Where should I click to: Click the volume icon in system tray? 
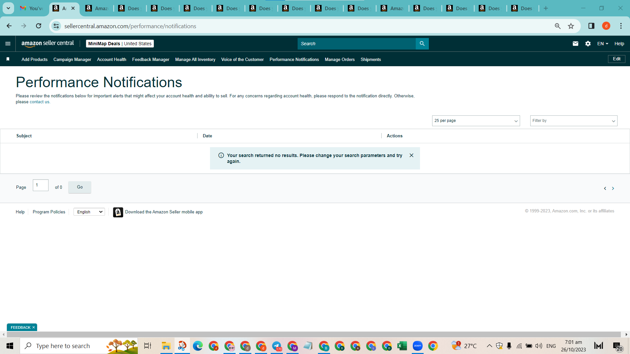click(538, 346)
